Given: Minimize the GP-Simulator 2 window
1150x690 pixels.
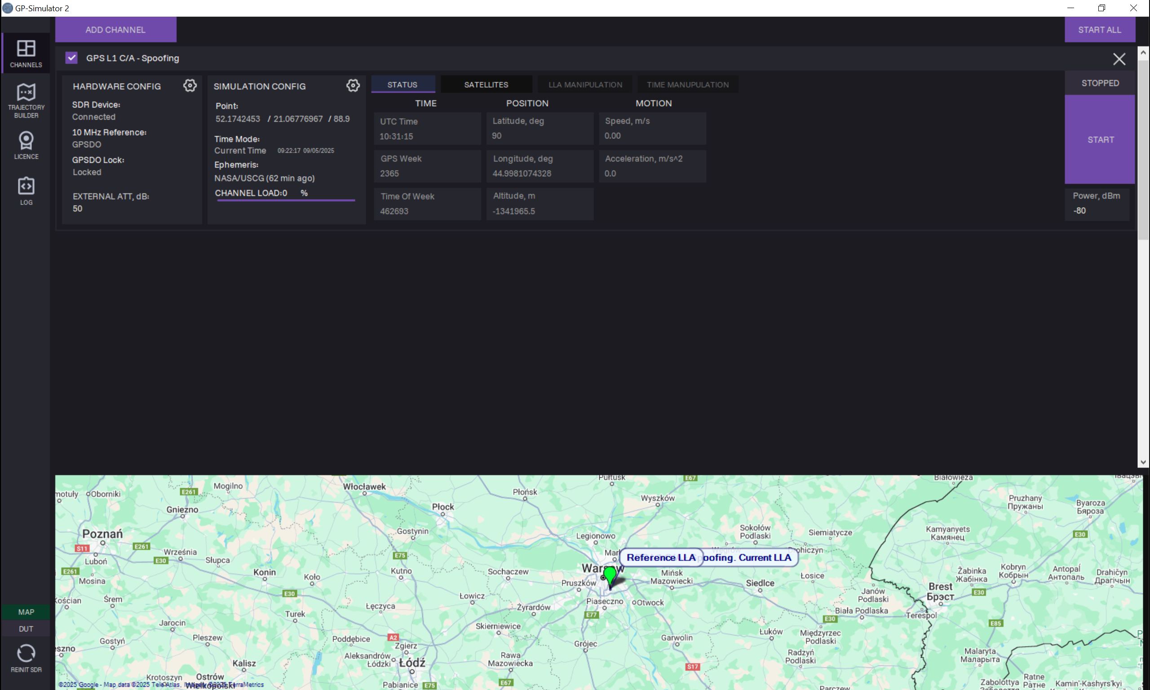Looking at the screenshot, I should 1070,8.
